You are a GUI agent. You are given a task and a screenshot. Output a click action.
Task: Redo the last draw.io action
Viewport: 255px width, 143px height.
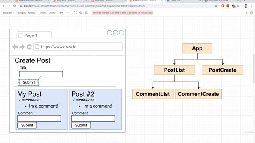67,13
